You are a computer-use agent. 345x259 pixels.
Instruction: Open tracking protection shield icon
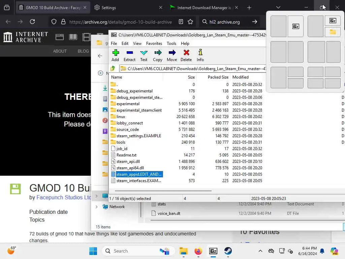(54, 22)
